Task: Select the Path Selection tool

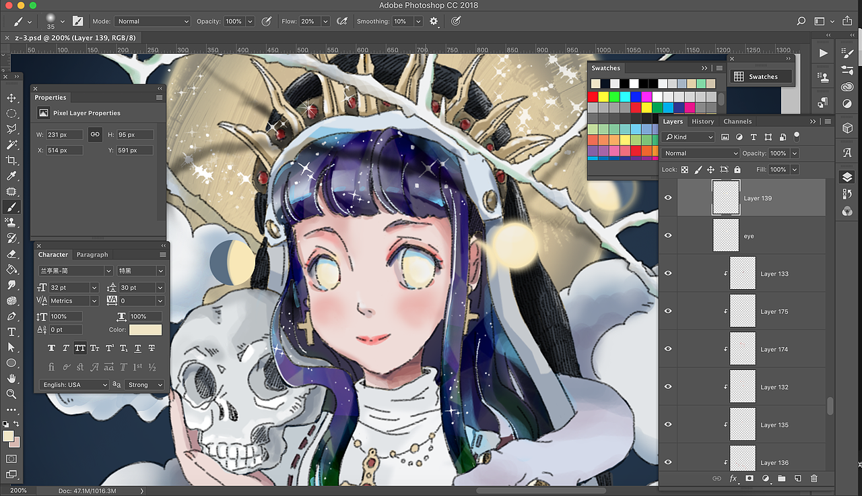Action: point(11,347)
